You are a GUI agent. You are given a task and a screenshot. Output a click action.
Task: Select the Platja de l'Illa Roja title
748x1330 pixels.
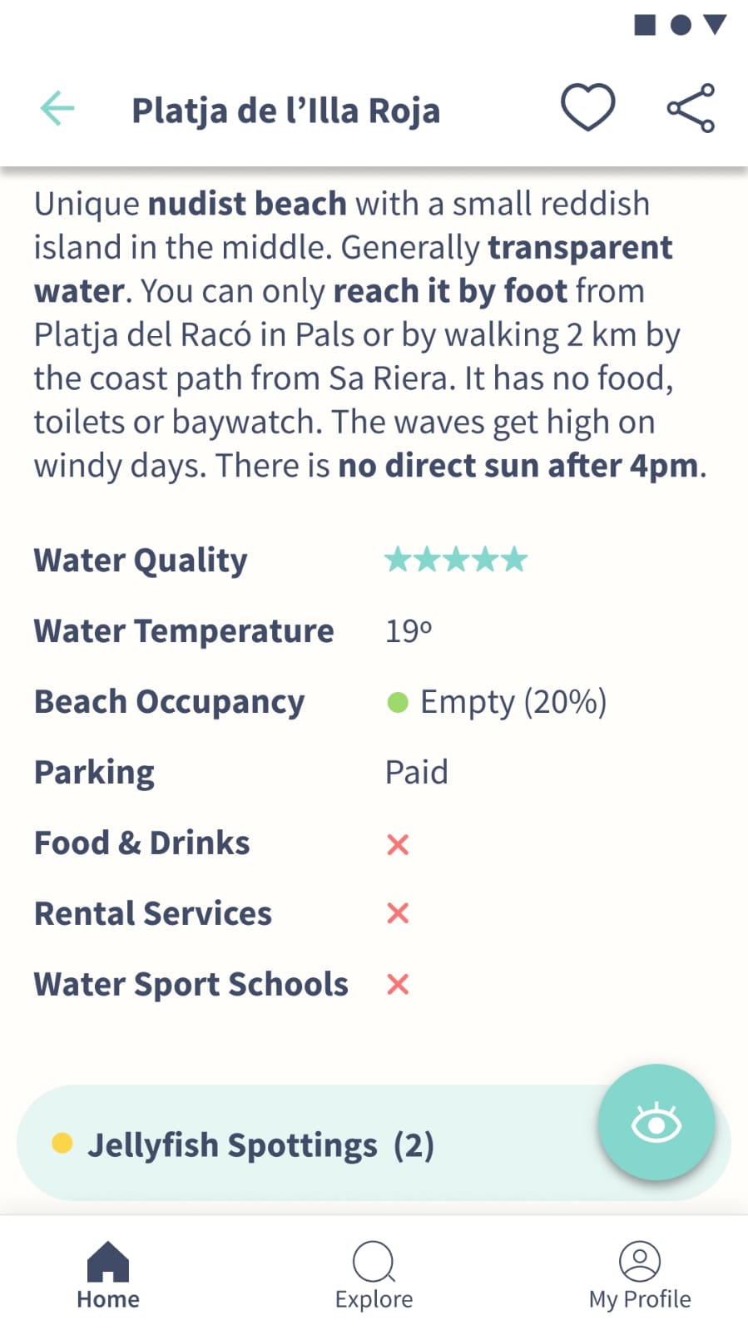[x=286, y=111]
